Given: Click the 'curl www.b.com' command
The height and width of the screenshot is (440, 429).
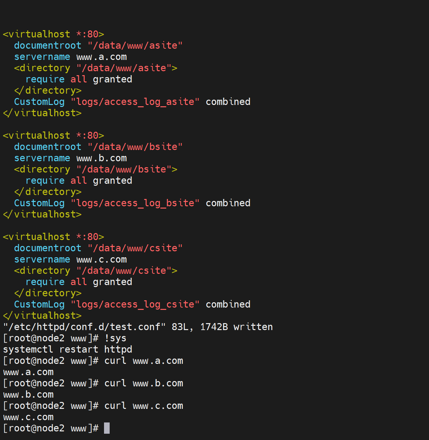Looking at the screenshot, I should [x=143, y=383].
